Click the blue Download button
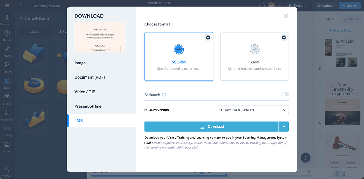The width and height of the screenshot is (364, 179). [211, 126]
